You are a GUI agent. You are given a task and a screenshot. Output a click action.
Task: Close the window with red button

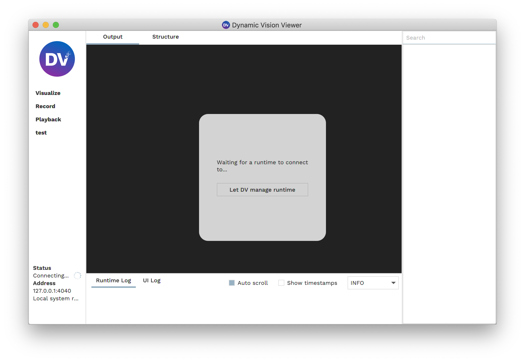[x=36, y=25]
